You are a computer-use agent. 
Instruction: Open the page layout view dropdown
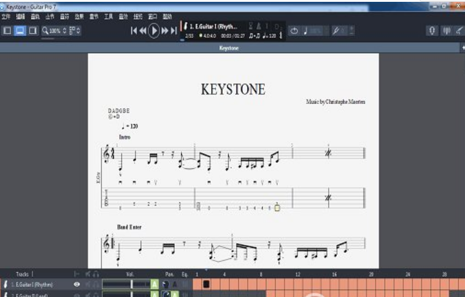coord(74,31)
